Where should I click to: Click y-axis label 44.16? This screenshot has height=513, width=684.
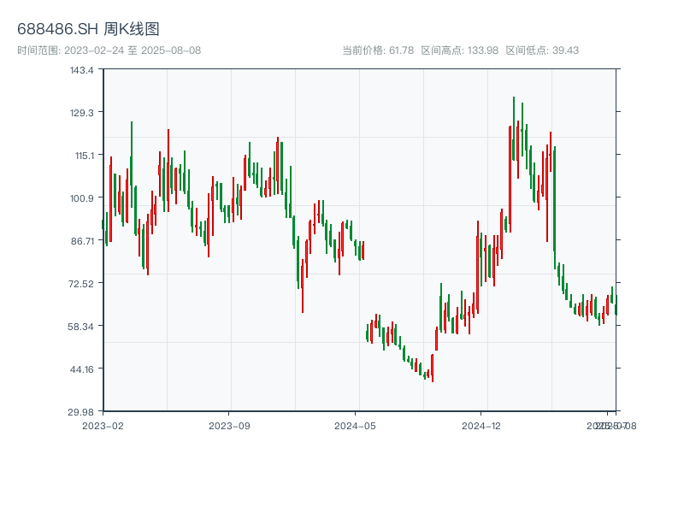(x=81, y=369)
